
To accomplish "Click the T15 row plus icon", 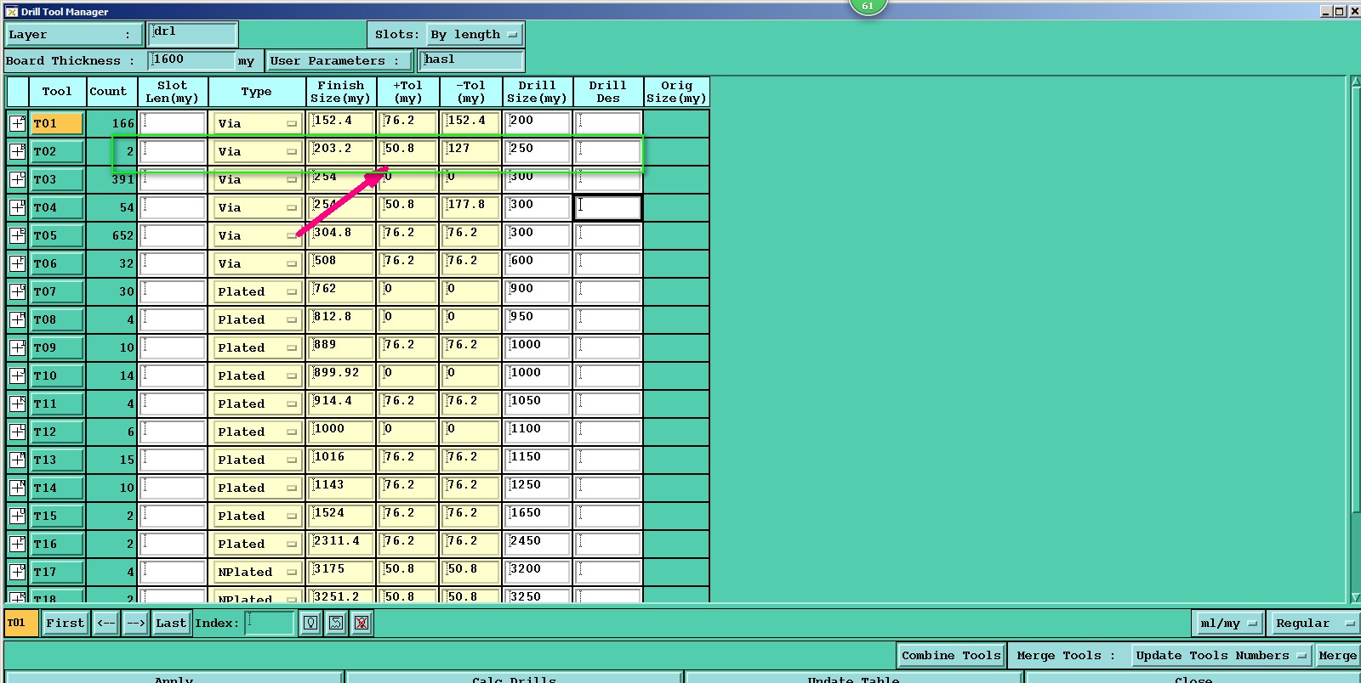I will click(17, 516).
